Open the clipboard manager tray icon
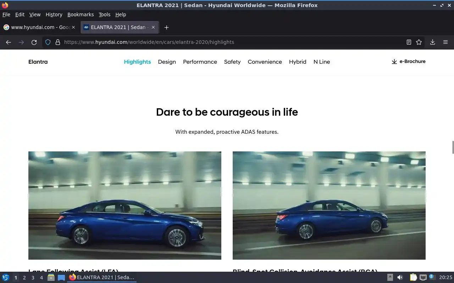Image resolution: width=454 pixels, height=283 pixels. (x=413, y=277)
